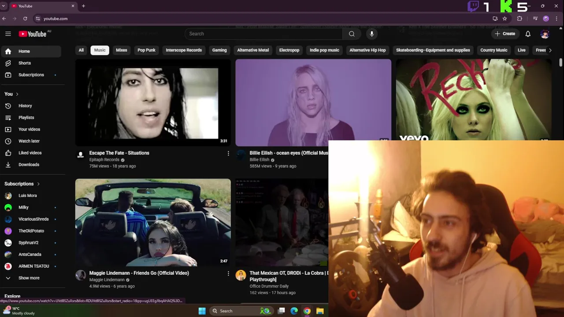Image resolution: width=564 pixels, height=317 pixels.
Task: Select the Country Music chip
Action: (494, 50)
